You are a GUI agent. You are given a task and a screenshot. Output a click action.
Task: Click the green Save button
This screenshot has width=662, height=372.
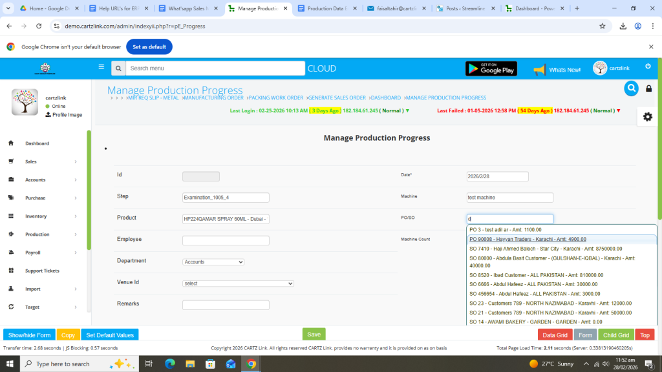pyautogui.click(x=314, y=334)
